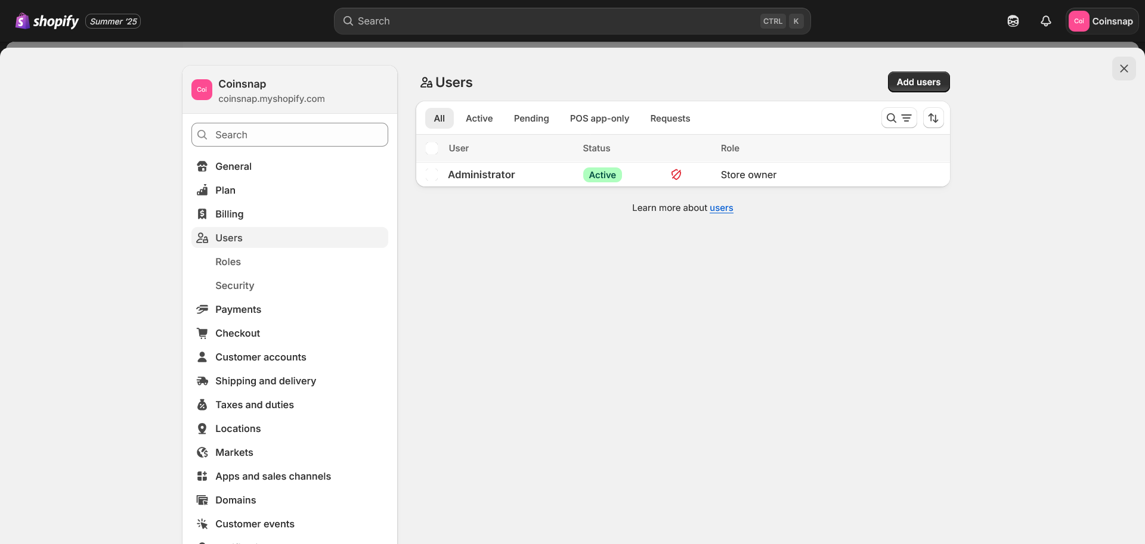Viewport: 1145px width, 544px height.
Task: Click the settings sidebar Search field
Action: pos(290,135)
